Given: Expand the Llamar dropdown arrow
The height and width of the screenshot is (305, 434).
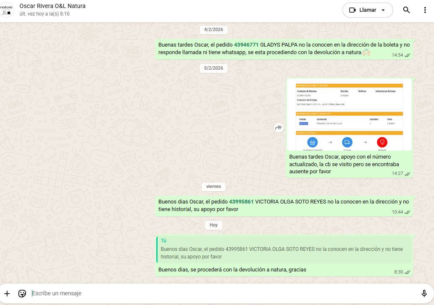Looking at the screenshot, I should pos(383,10).
